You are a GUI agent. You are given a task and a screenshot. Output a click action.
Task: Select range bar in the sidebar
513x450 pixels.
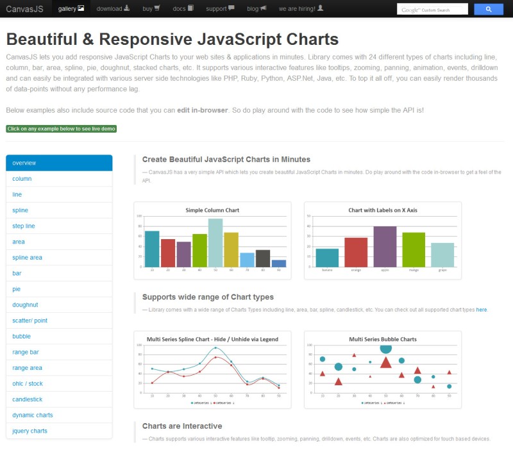[x=59, y=352]
